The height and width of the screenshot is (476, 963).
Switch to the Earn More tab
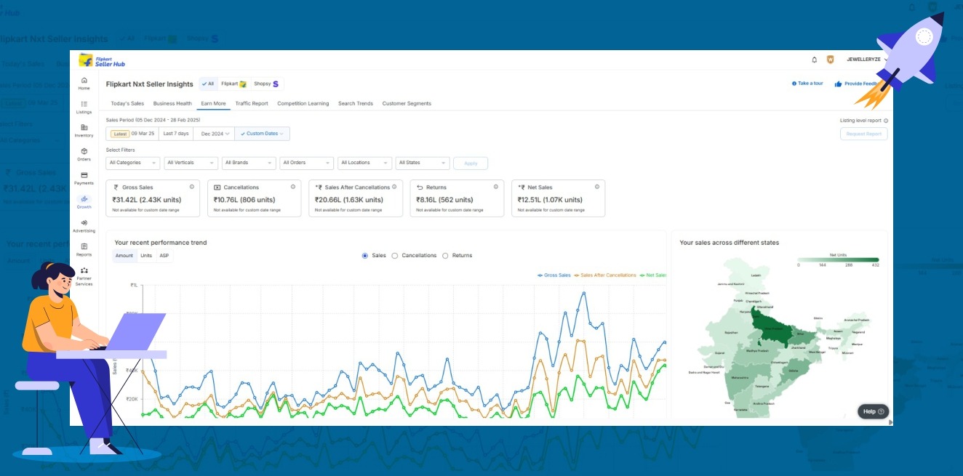[213, 104]
